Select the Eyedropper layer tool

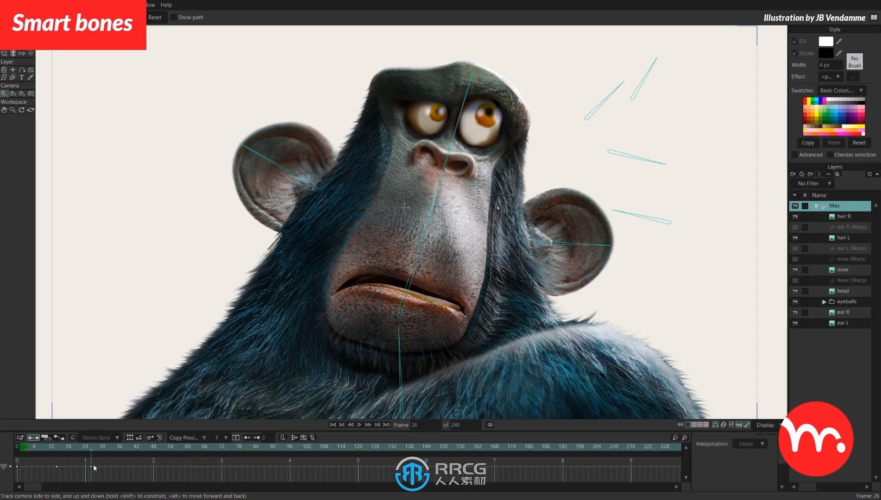tap(31, 77)
